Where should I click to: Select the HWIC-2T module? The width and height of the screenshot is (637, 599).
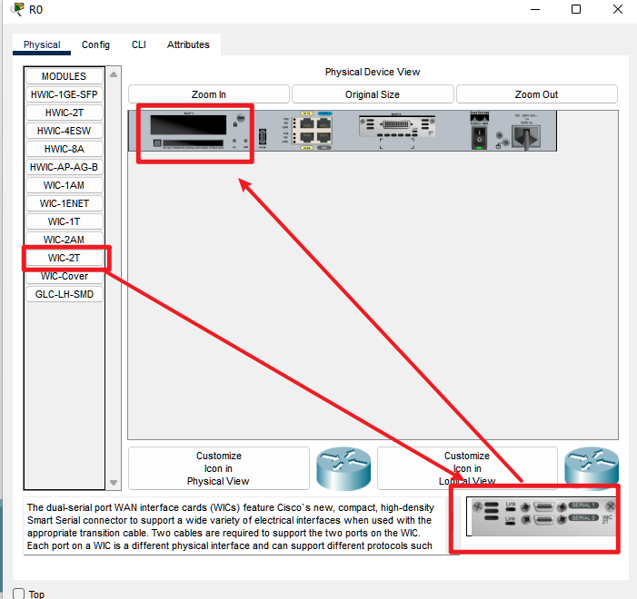65,113
